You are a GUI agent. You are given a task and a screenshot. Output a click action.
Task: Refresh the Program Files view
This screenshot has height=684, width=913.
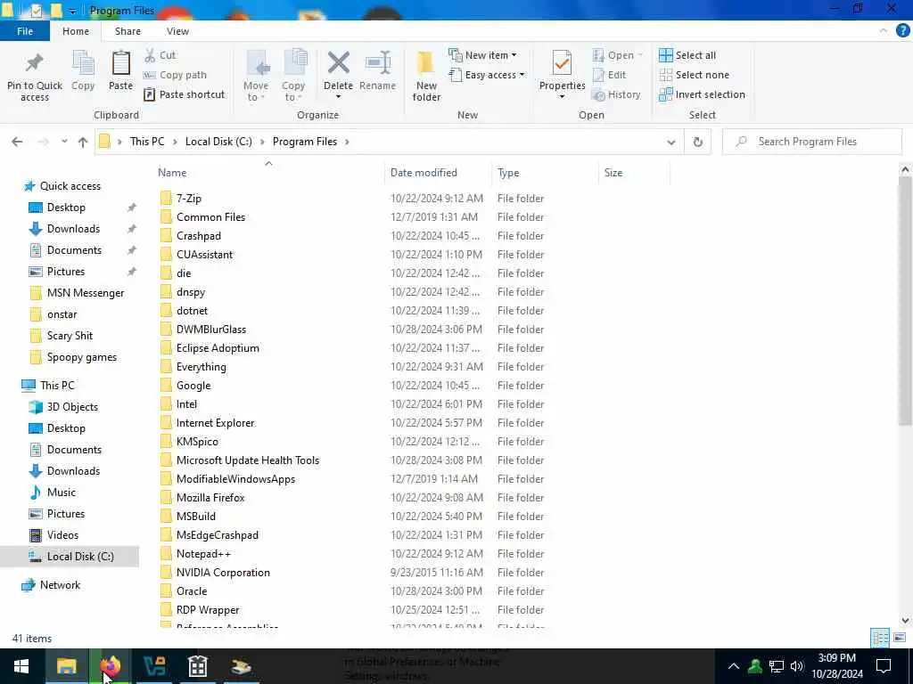click(697, 142)
